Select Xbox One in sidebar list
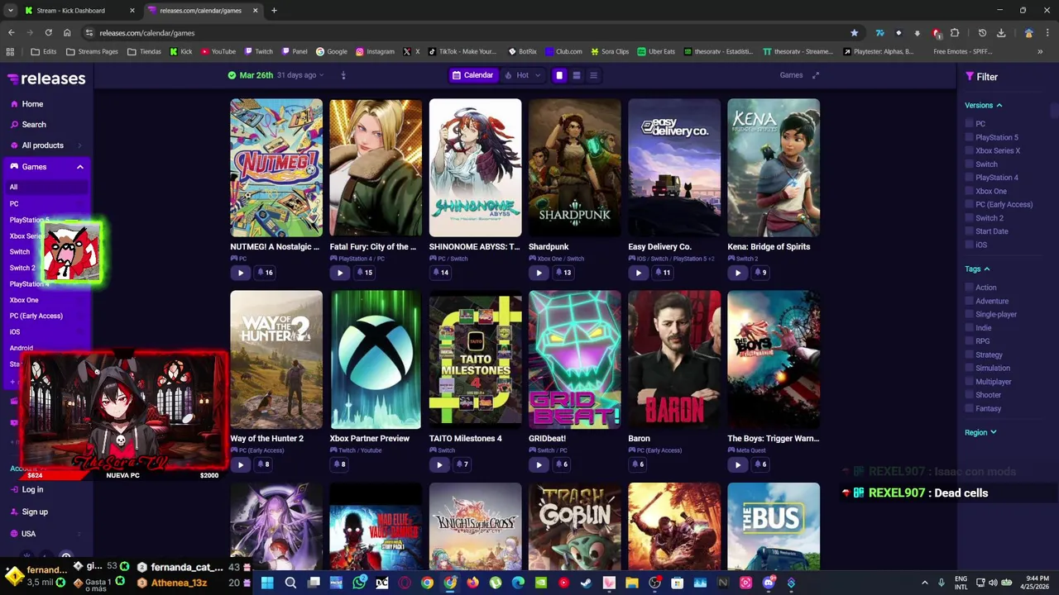The image size is (1059, 595). (24, 300)
